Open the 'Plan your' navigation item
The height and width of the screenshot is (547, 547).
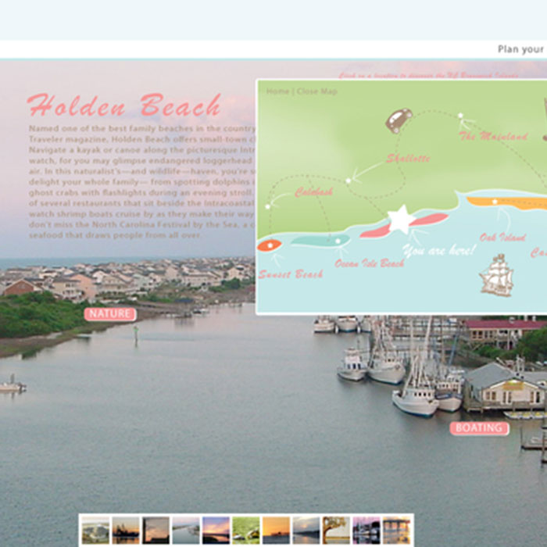(522, 49)
